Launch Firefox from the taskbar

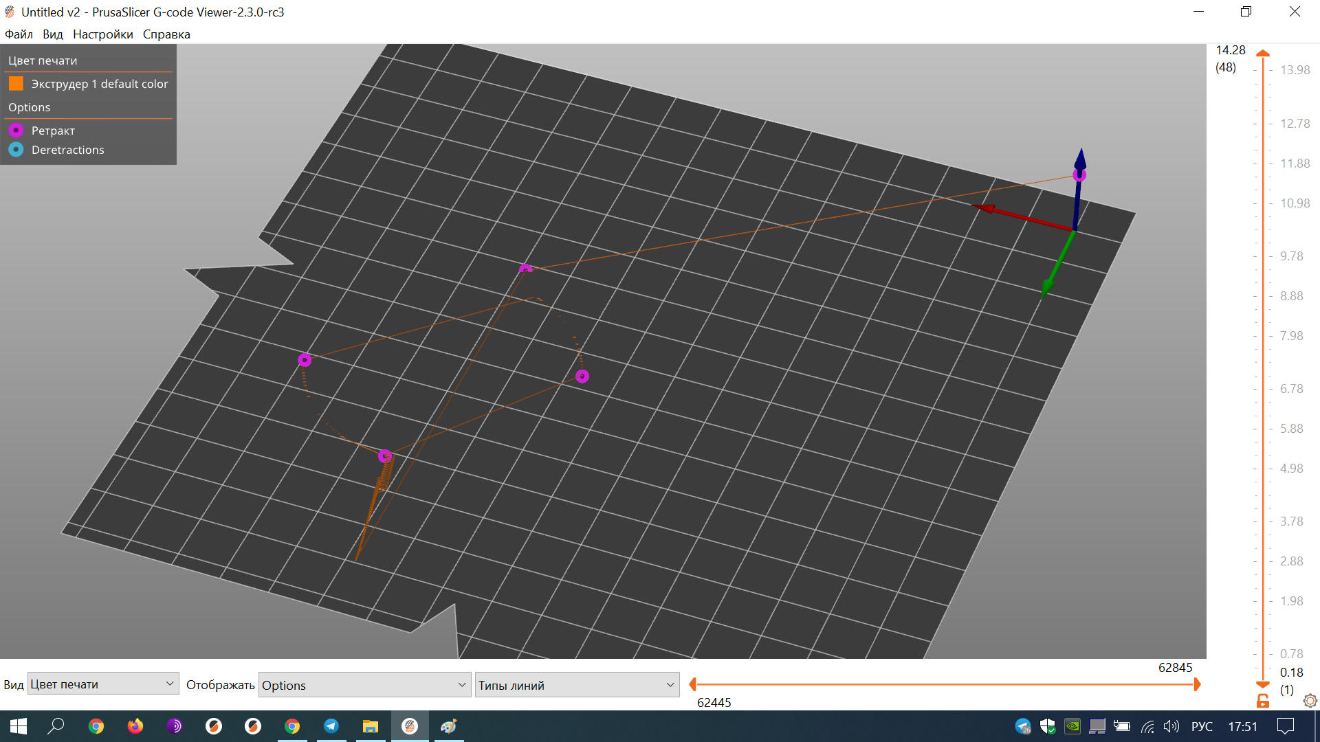[135, 726]
